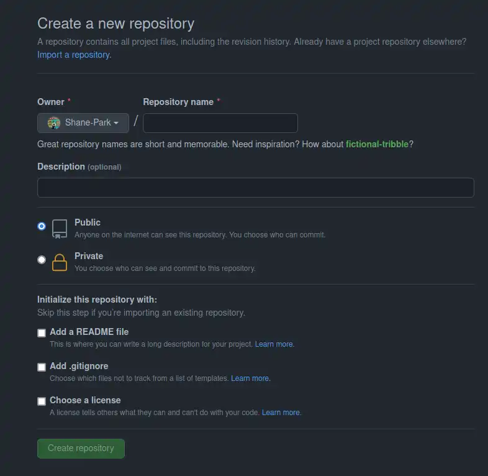Open Learn more link for .gitignore
Image resolution: width=488 pixels, height=476 pixels.
pos(250,378)
